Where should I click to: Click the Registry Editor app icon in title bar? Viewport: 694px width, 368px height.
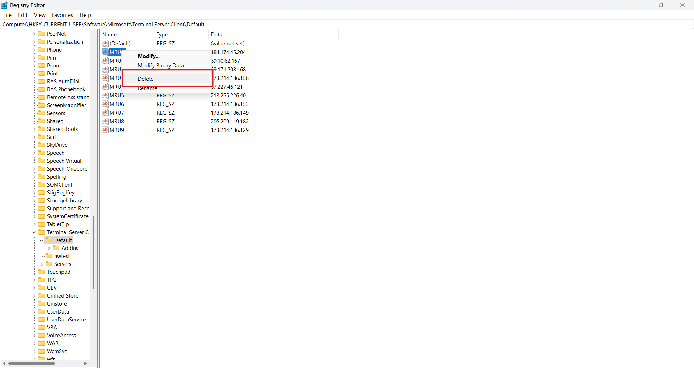click(x=4, y=5)
